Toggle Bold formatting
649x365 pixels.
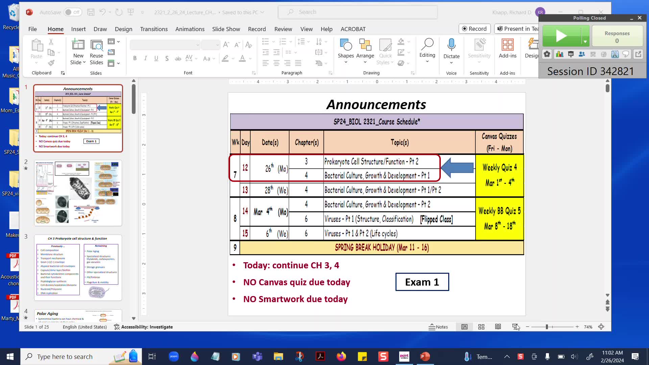point(135,58)
